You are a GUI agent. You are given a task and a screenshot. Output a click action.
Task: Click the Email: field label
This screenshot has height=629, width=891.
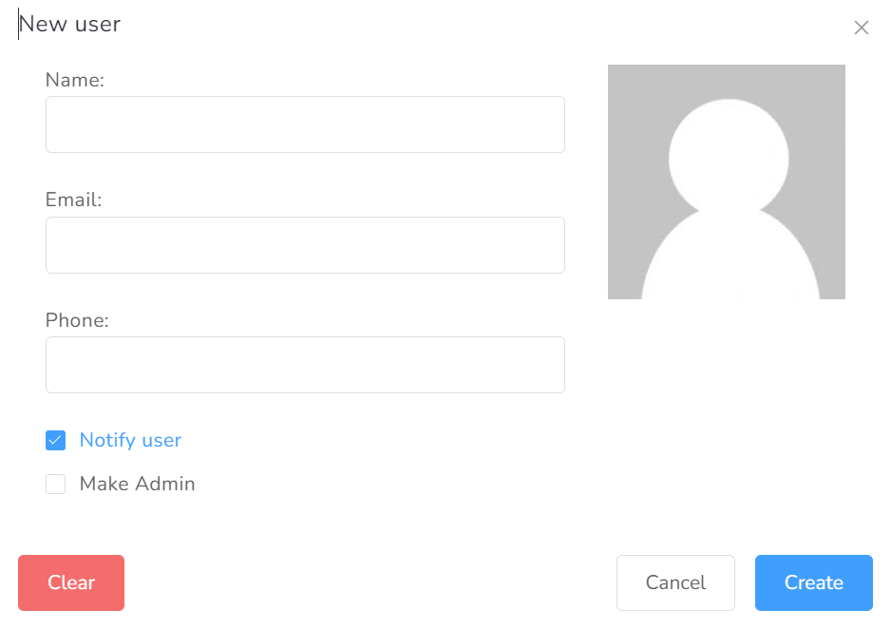[74, 200]
